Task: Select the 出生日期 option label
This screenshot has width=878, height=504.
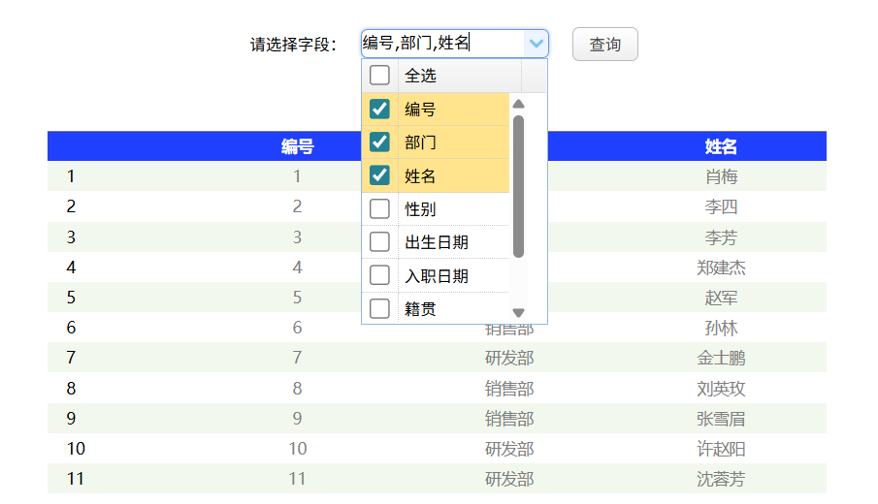Action: coord(437,242)
